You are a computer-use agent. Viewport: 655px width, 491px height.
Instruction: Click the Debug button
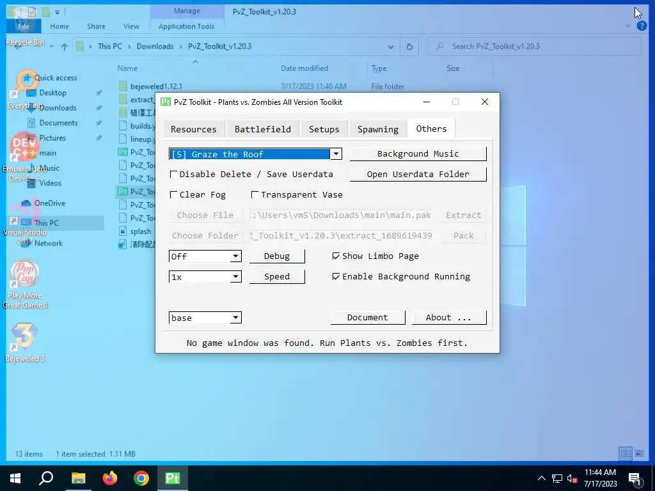(277, 256)
